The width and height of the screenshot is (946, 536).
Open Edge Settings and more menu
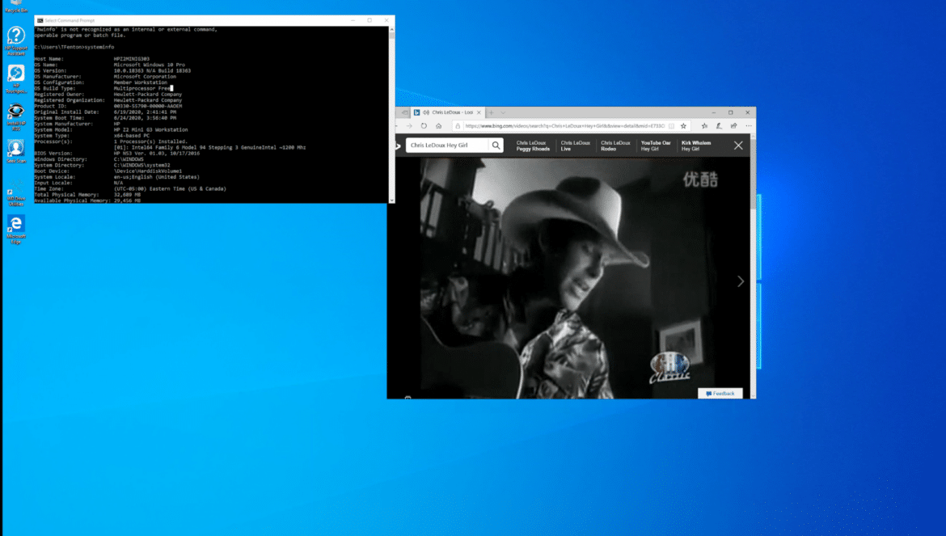(x=749, y=126)
